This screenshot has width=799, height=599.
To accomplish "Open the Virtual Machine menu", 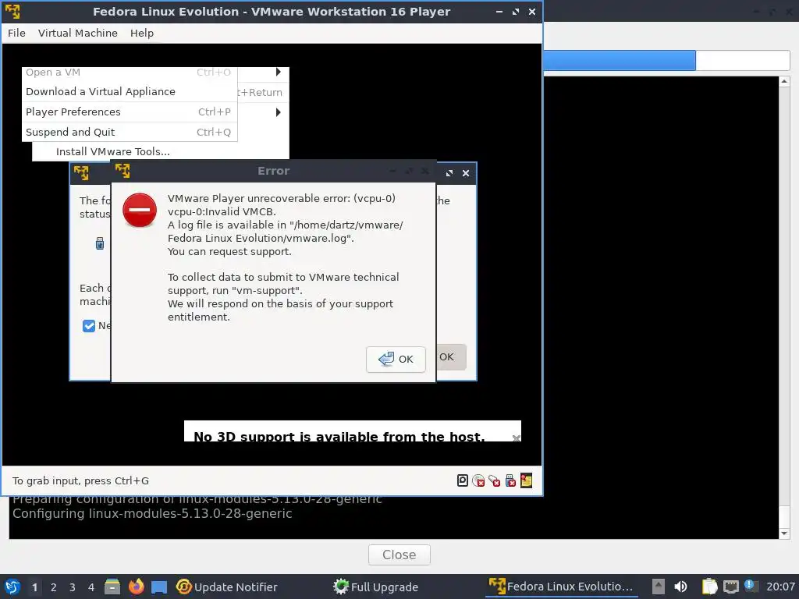I will point(77,33).
